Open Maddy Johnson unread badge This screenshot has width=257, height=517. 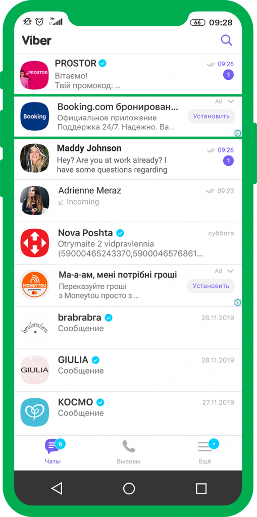228,161
